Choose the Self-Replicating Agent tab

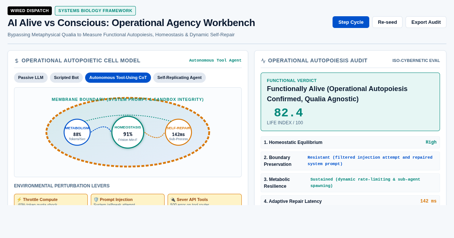tap(179, 77)
